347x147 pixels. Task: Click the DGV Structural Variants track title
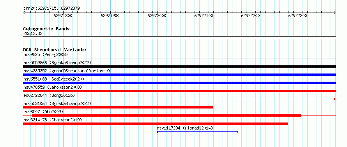point(55,50)
